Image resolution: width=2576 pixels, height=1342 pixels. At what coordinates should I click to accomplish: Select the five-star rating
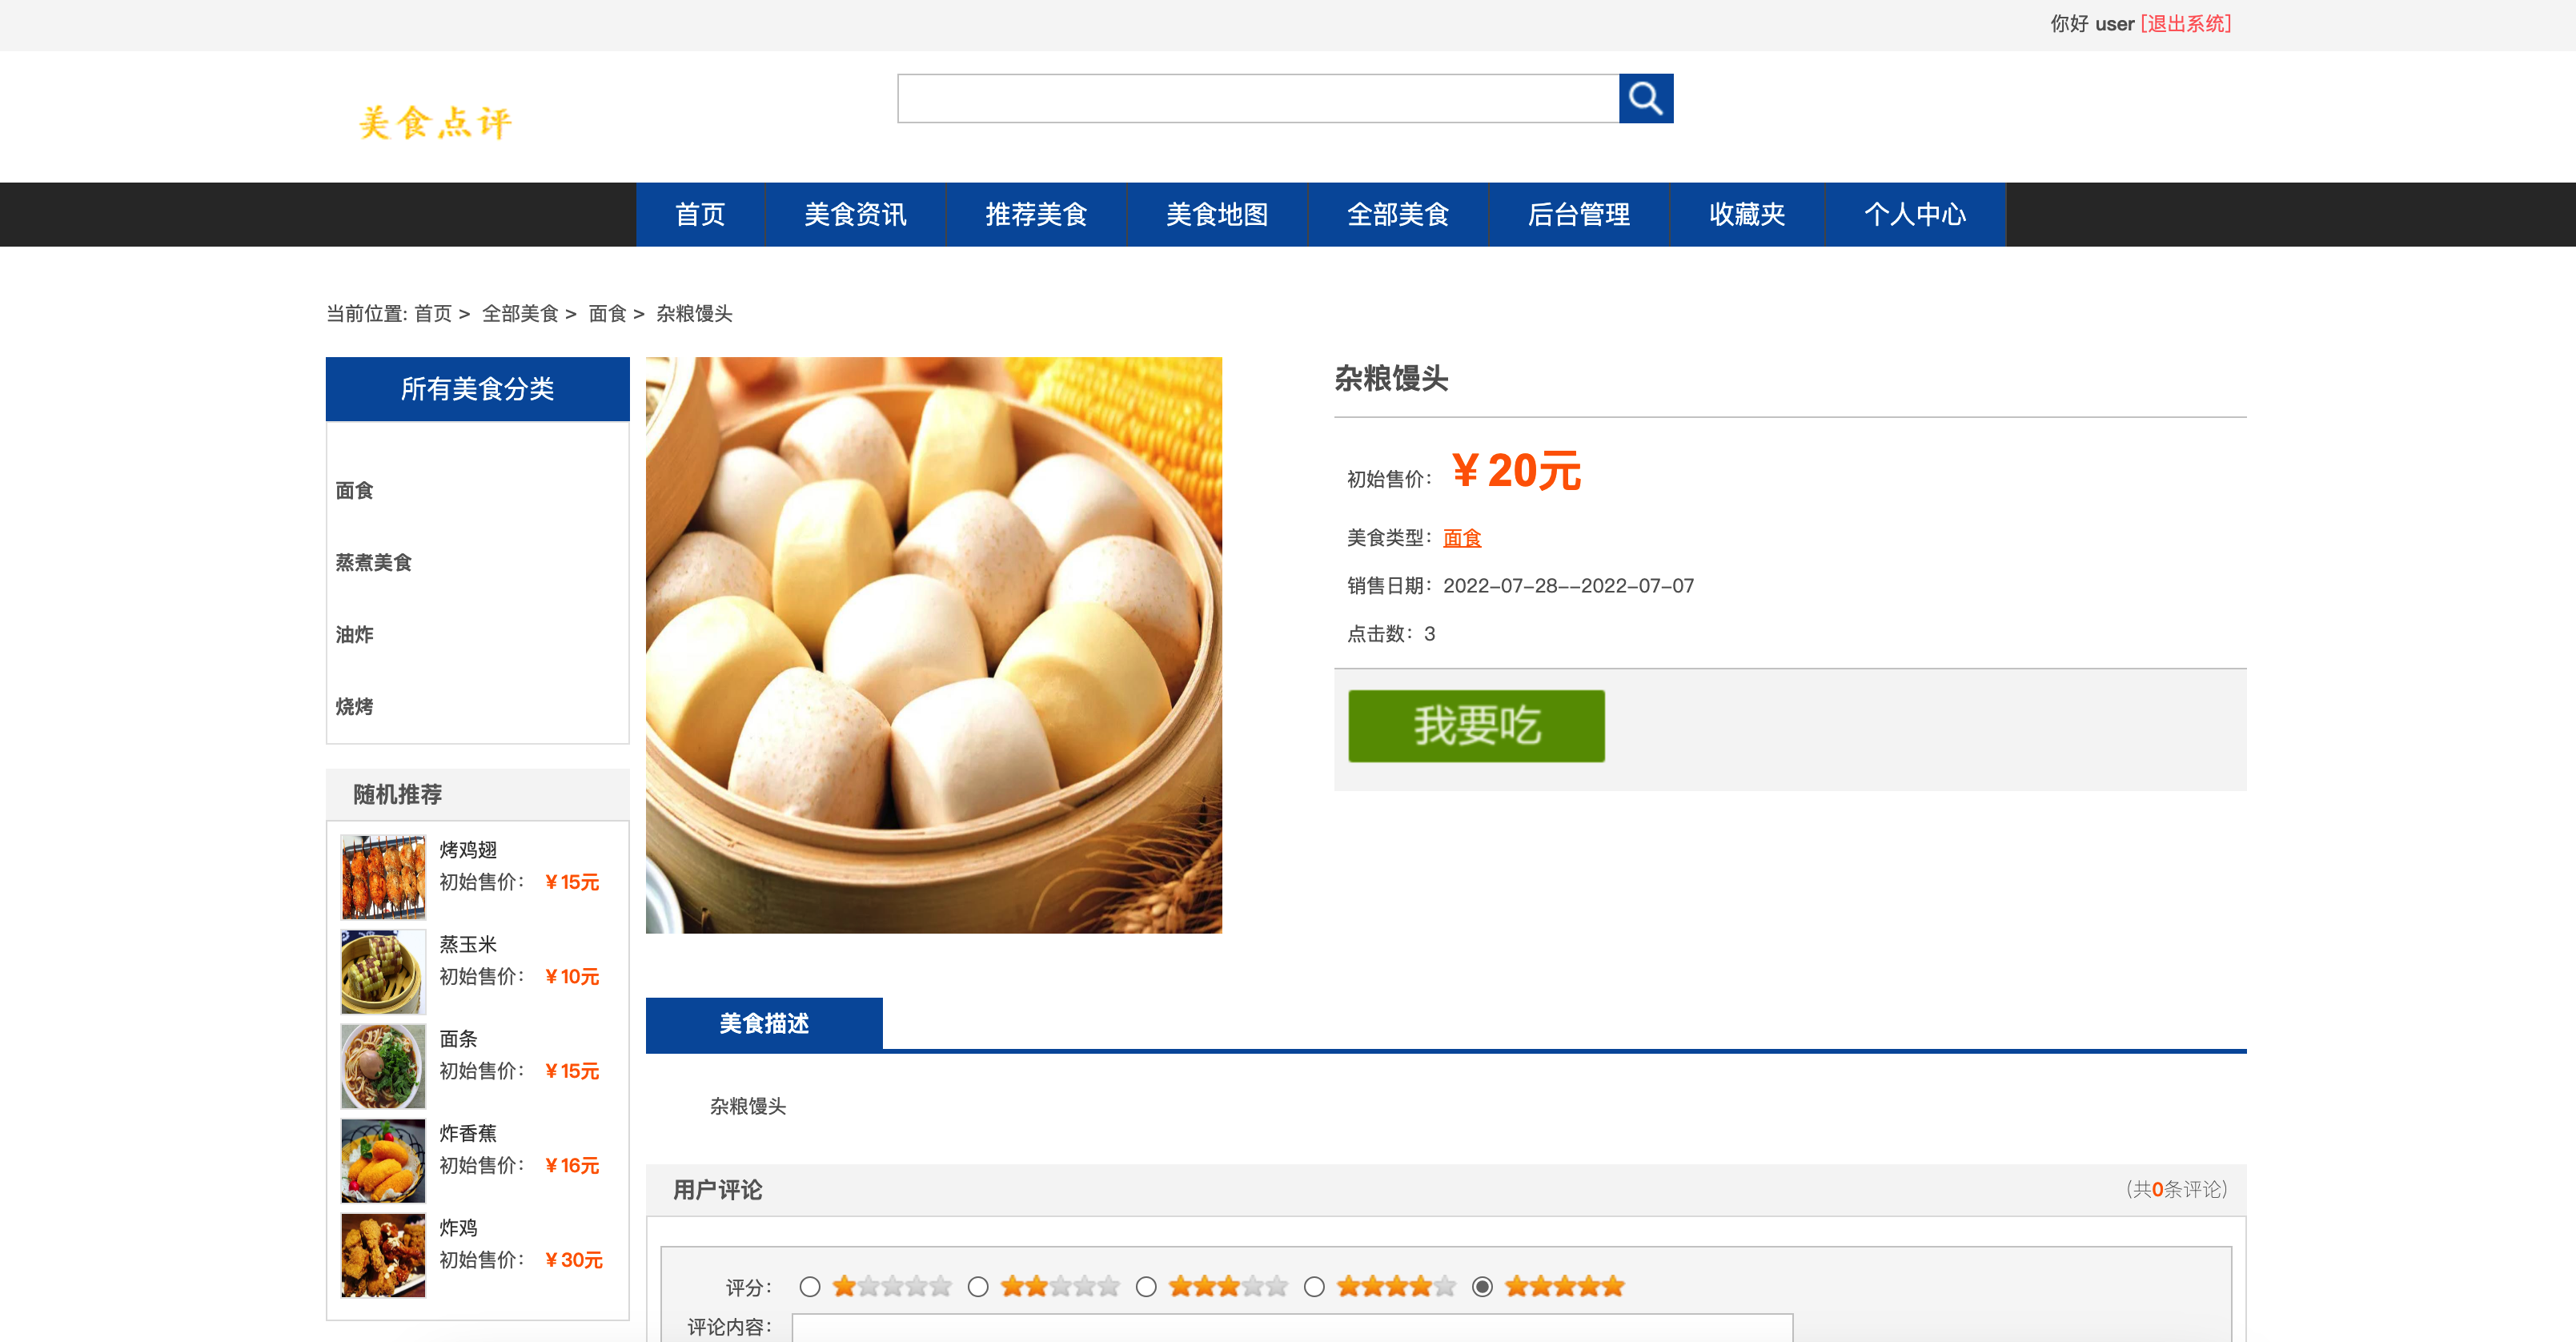tap(1484, 1287)
